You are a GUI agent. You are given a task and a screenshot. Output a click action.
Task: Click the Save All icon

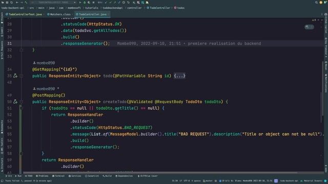[x=7, y=2]
